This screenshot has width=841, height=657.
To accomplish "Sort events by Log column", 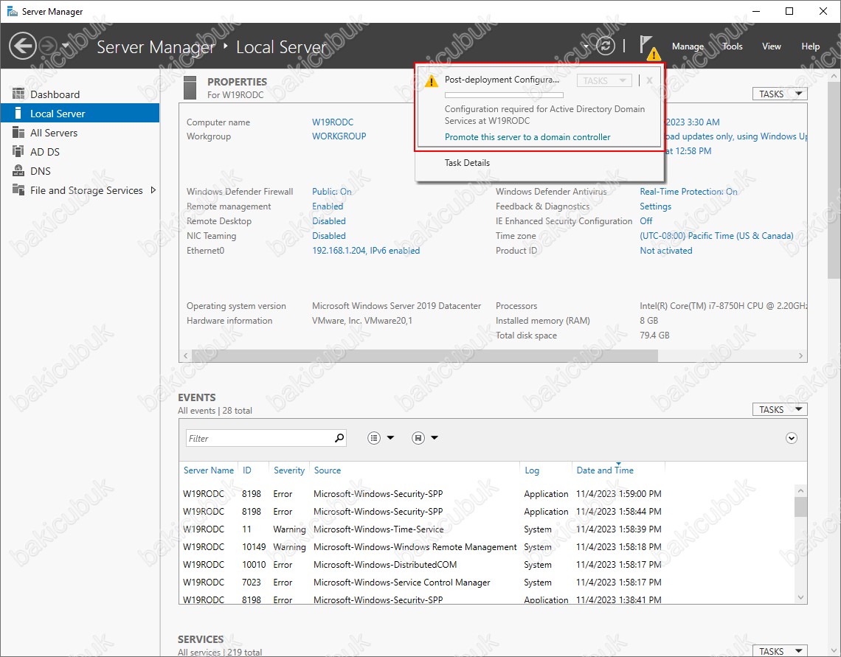I will point(531,470).
